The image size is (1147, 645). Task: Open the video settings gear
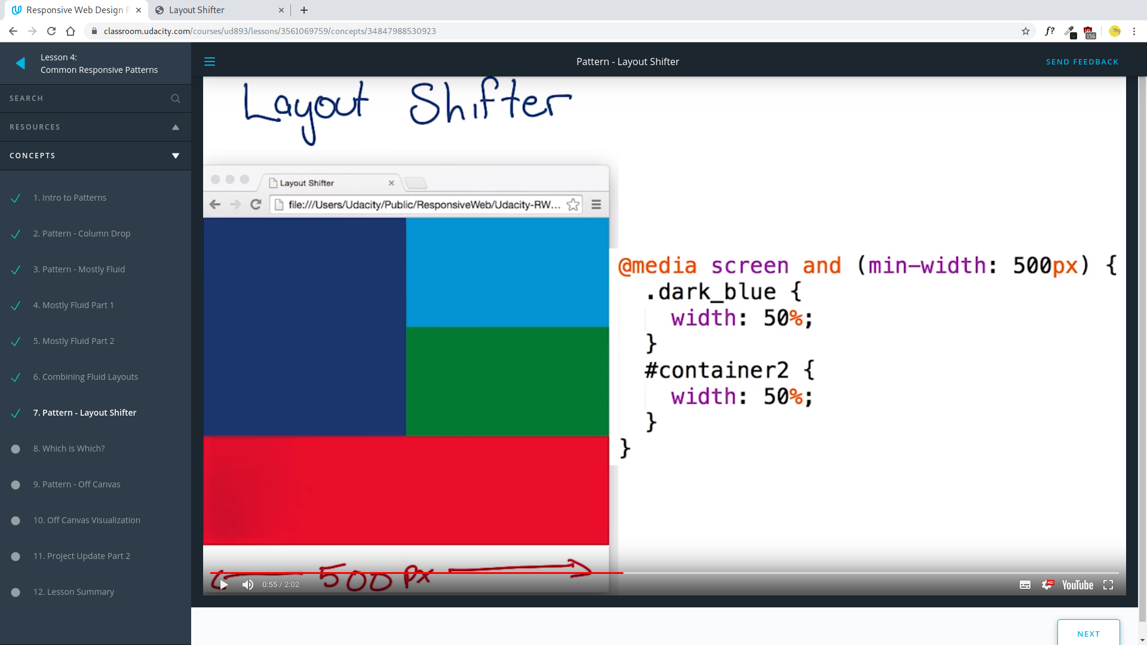point(1047,585)
